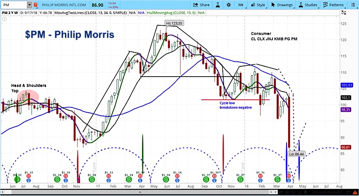359x196 pixels.
Task: Click the save icon next to Unsaved drawings
Action: (349, 192)
